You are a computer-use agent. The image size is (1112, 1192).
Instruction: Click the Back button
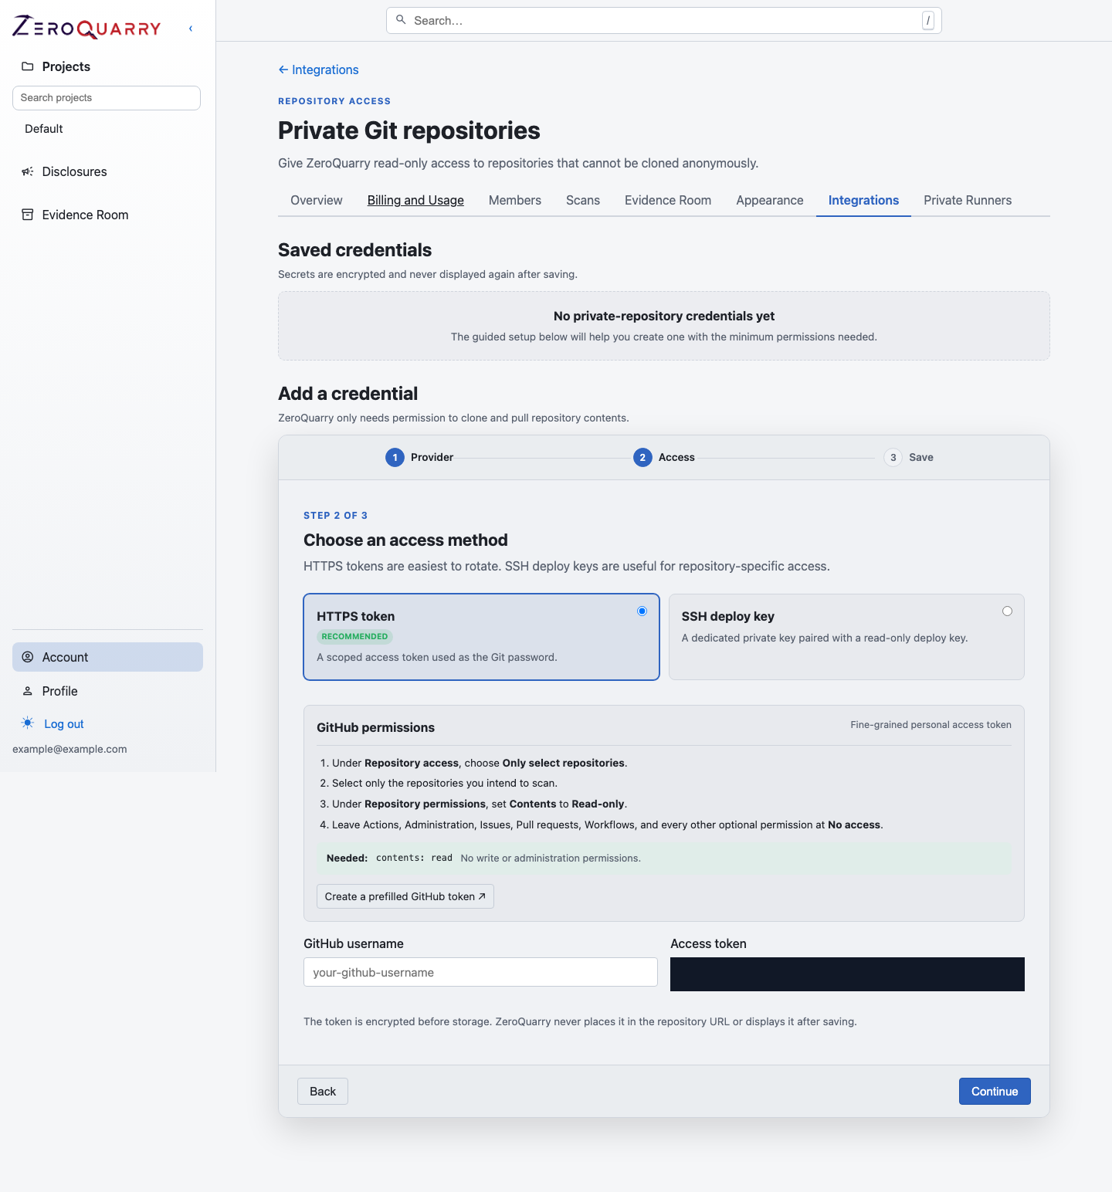323,1092
